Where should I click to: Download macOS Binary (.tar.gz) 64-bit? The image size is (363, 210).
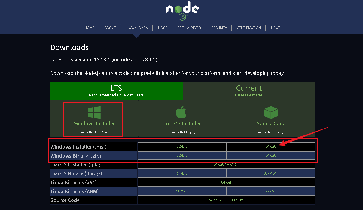(182, 173)
